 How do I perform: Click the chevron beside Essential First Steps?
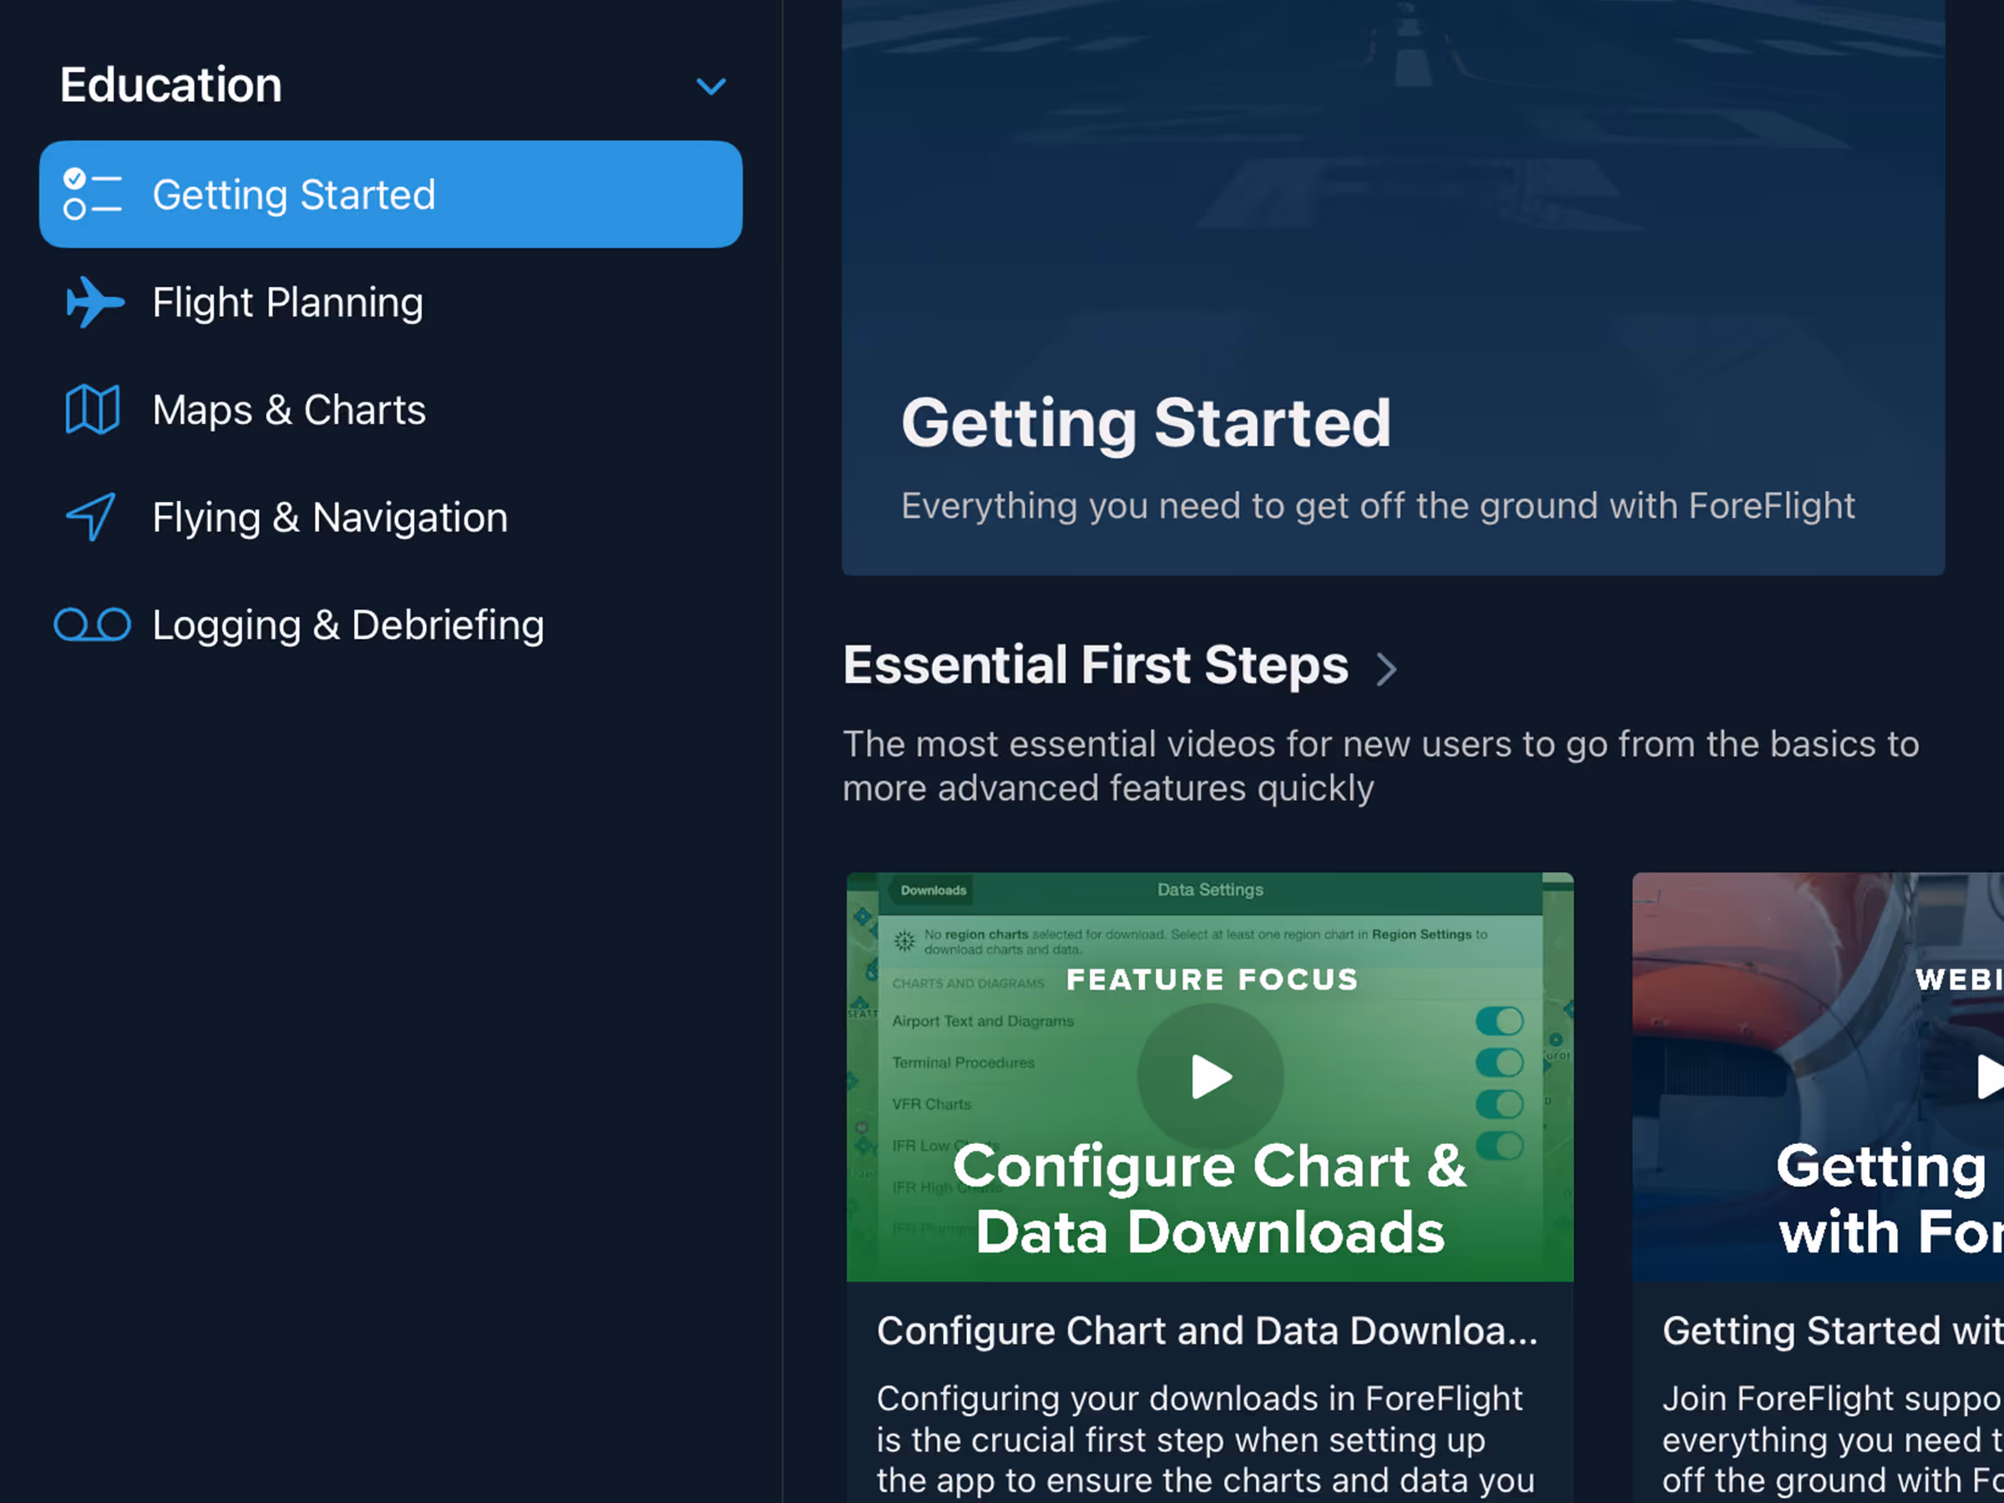1386,670
